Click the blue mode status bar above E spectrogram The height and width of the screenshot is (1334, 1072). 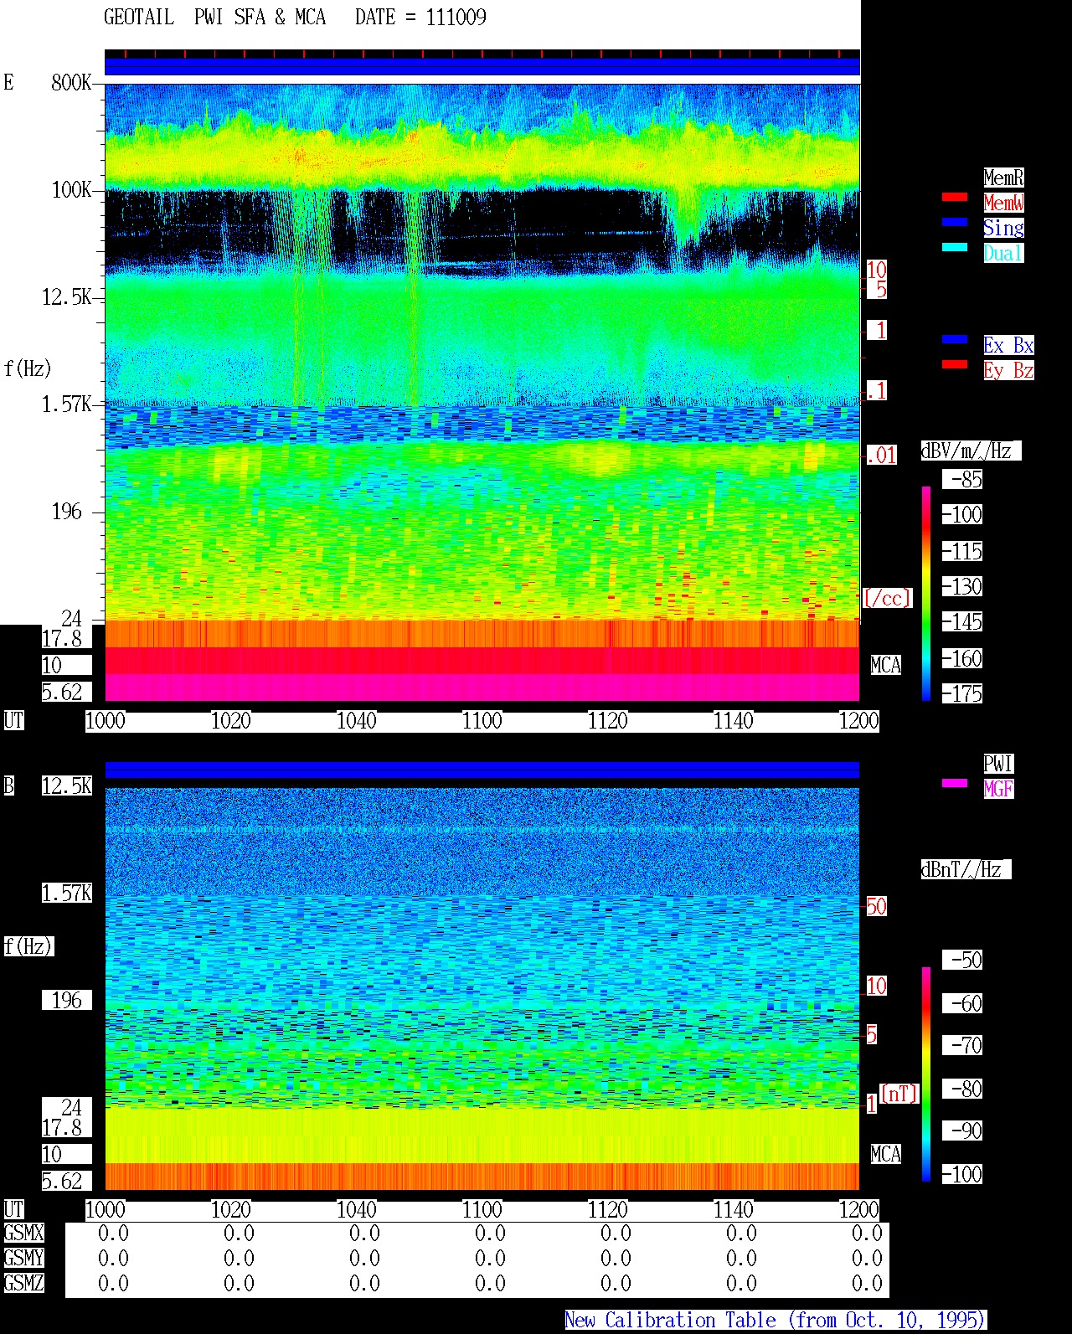click(x=482, y=66)
